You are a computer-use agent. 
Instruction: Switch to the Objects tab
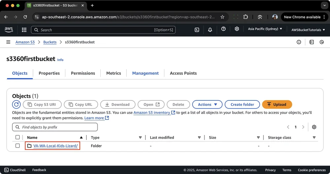(x=20, y=73)
